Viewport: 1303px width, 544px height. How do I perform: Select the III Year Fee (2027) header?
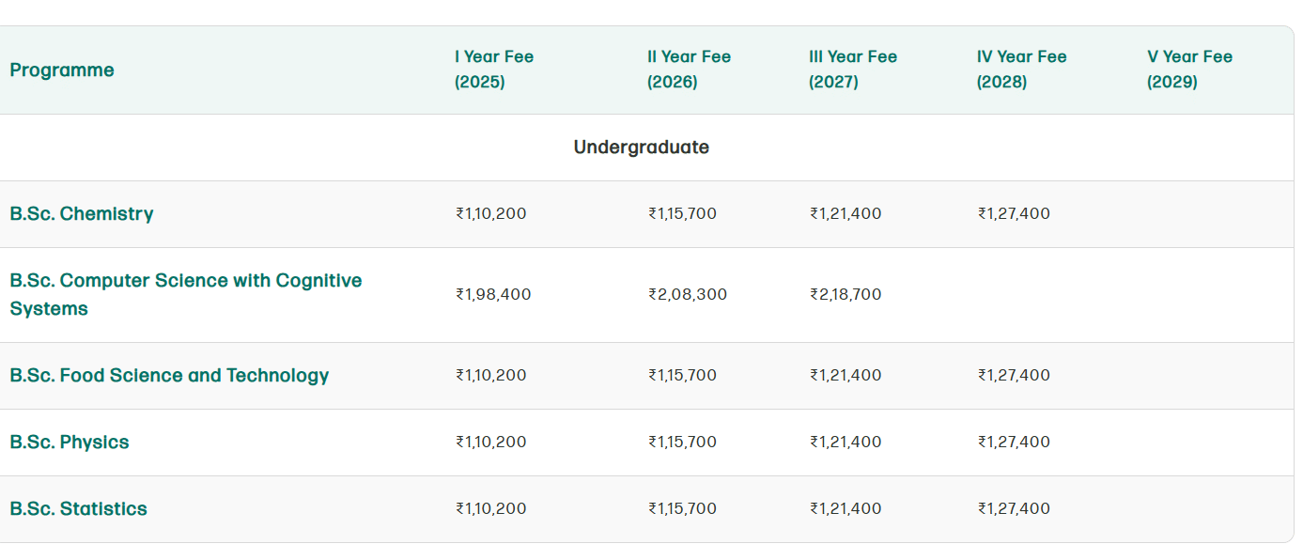click(x=853, y=70)
